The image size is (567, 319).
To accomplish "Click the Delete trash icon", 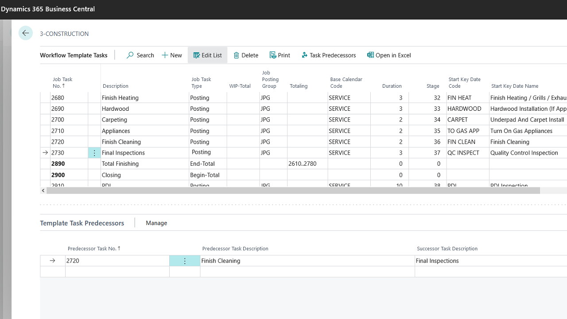I will (237, 55).
